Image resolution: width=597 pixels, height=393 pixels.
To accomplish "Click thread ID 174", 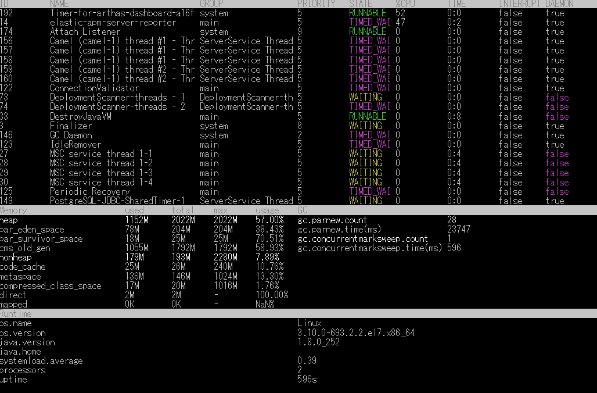I will tap(6, 31).
